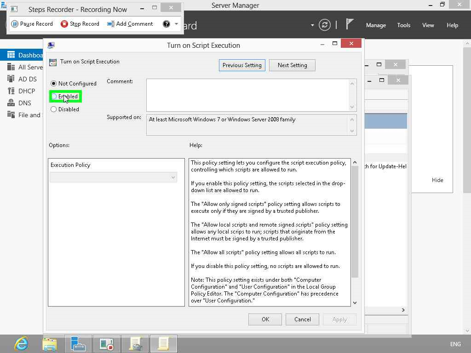Cancel the Script Execution dialog
This screenshot has height=353, width=471.
point(303,319)
